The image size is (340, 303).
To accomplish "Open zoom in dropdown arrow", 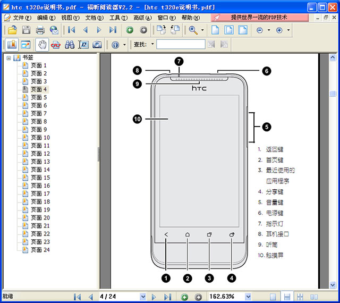I will coord(288,30).
